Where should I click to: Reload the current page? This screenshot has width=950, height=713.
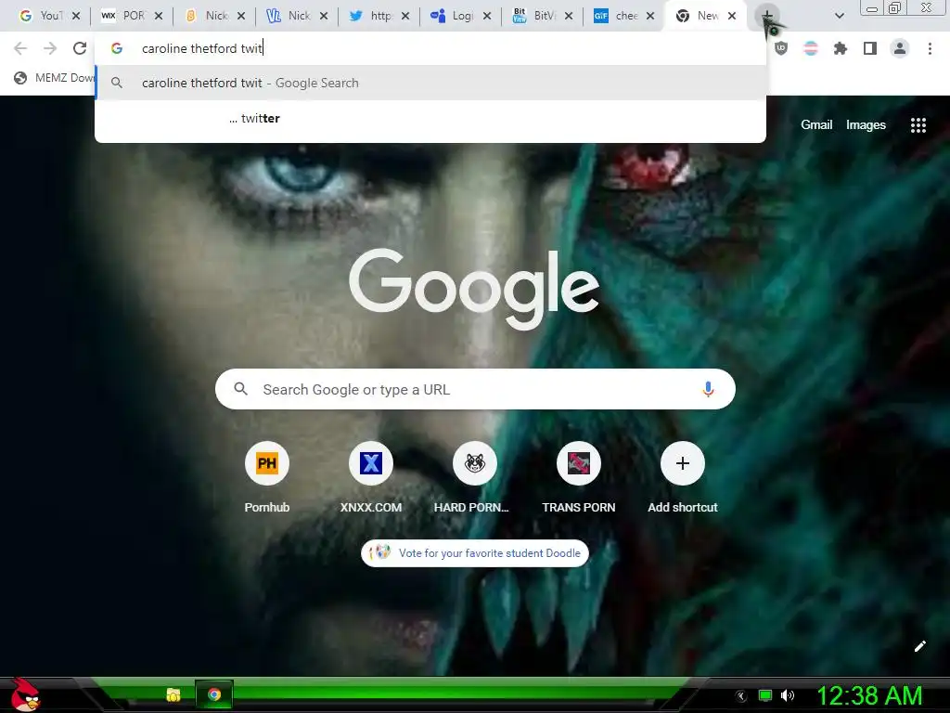click(80, 48)
